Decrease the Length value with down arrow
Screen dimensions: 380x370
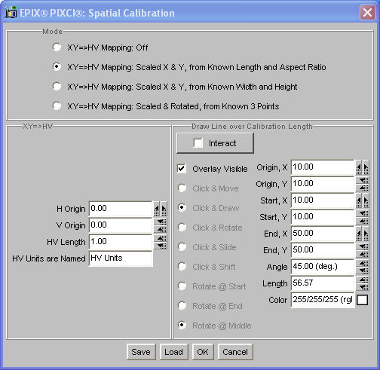tap(363, 287)
